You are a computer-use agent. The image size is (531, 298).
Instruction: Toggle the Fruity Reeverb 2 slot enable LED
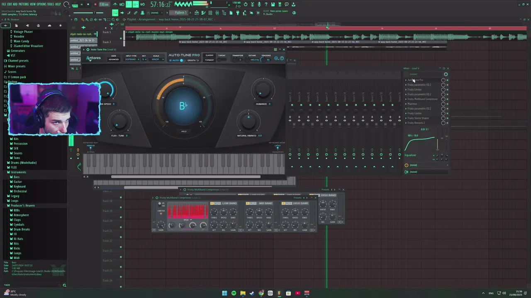(x=447, y=123)
